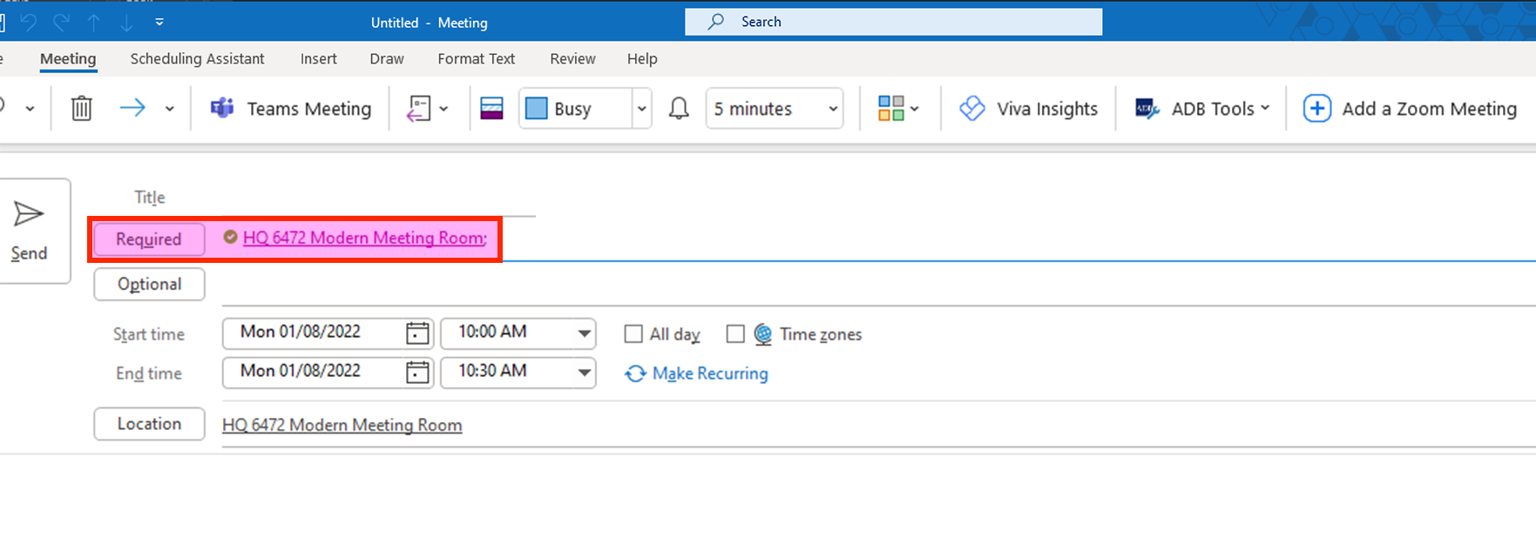Click the Delete trash can icon

click(x=81, y=109)
